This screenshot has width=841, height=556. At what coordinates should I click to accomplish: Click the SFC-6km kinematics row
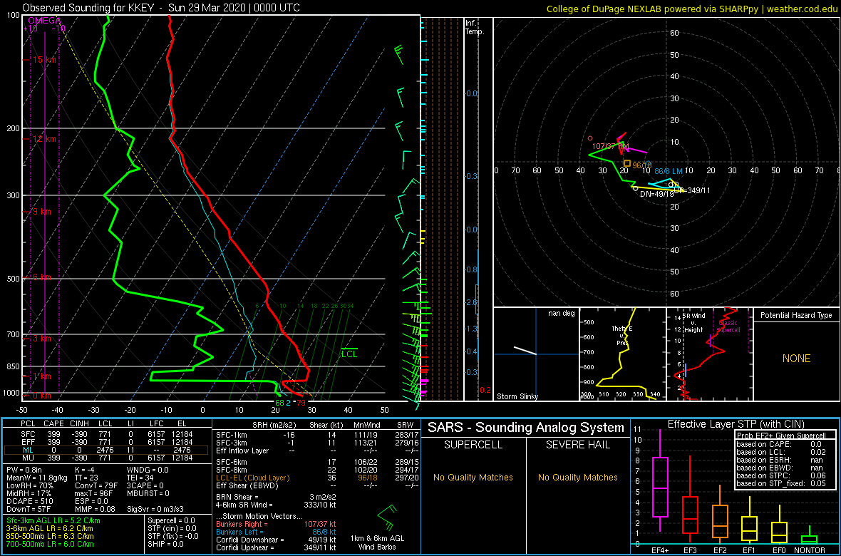317,461
